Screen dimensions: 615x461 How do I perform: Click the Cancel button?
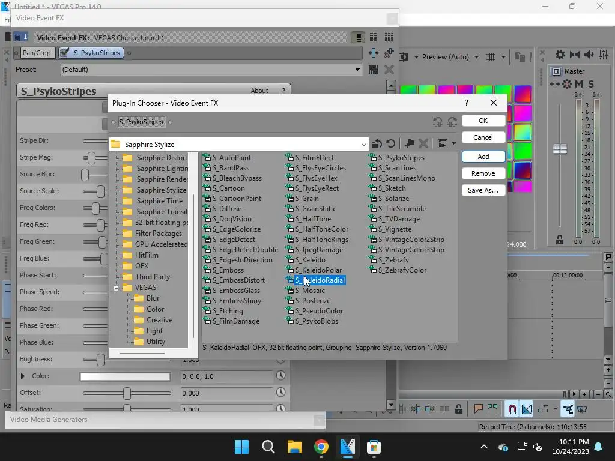point(483,137)
